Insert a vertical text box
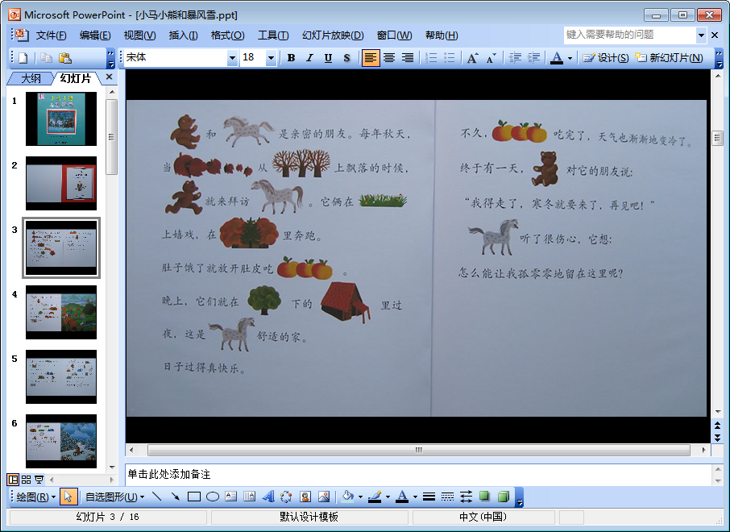730x532 pixels. click(250, 497)
